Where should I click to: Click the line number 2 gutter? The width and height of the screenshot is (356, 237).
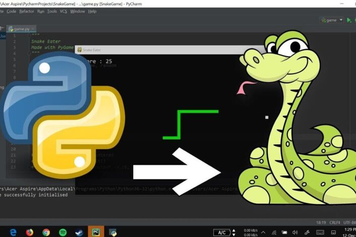(14, 41)
